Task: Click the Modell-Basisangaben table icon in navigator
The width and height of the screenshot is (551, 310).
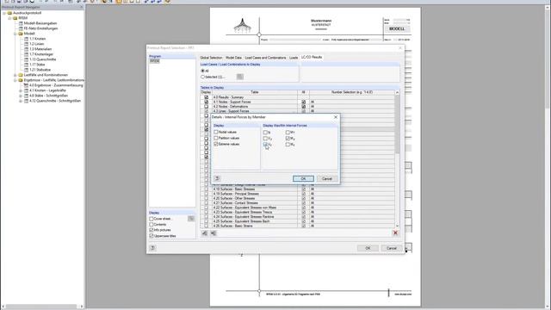Action: [x=21, y=23]
